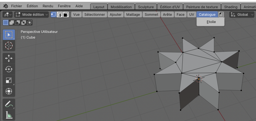The width and height of the screenshot is (256, 121).
Task: Select the 3D Cursor tool
Action: click(9, 45)
